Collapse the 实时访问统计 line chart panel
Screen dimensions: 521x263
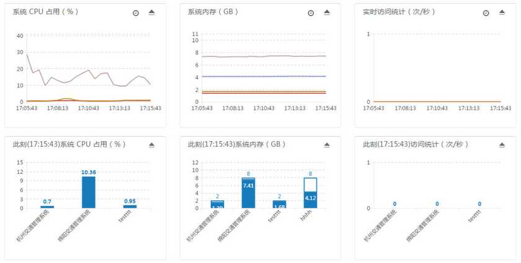pos(502,12)
